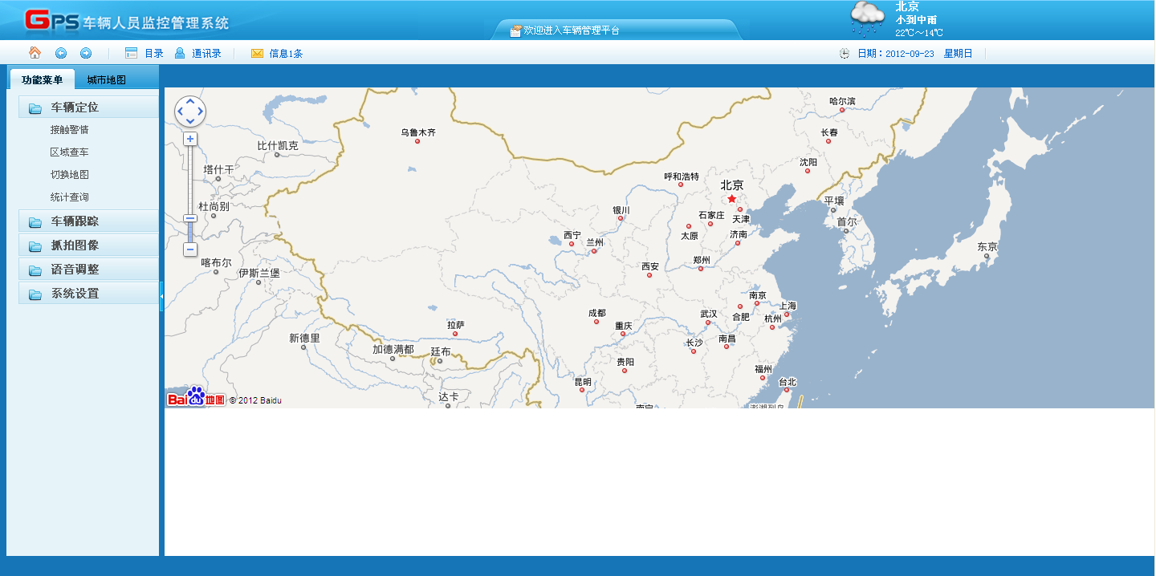
Task: Open the 目录 directory icon
Action: click(x=132, y=53)
